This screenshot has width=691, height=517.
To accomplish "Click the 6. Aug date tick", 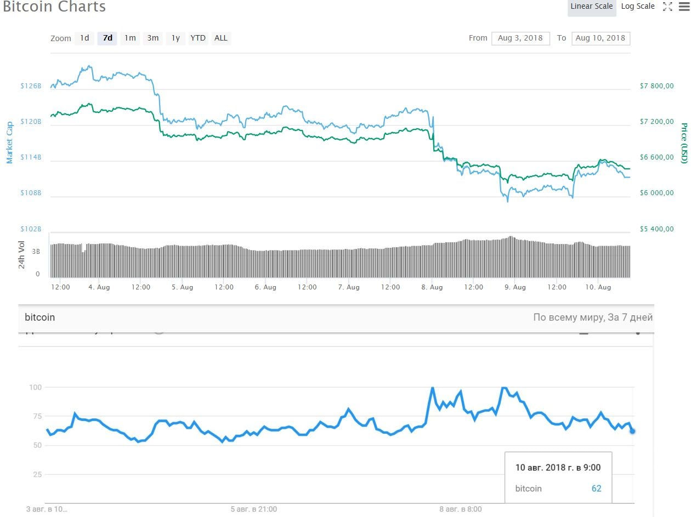I will click(266, 287).
